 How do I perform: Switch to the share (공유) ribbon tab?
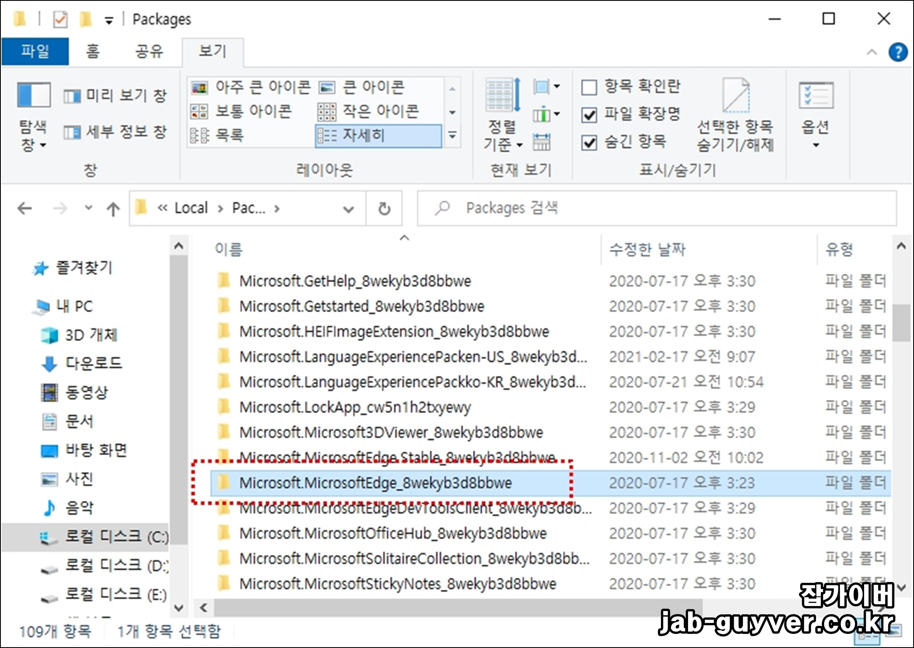pyautogui.click(x=149, y=52)
